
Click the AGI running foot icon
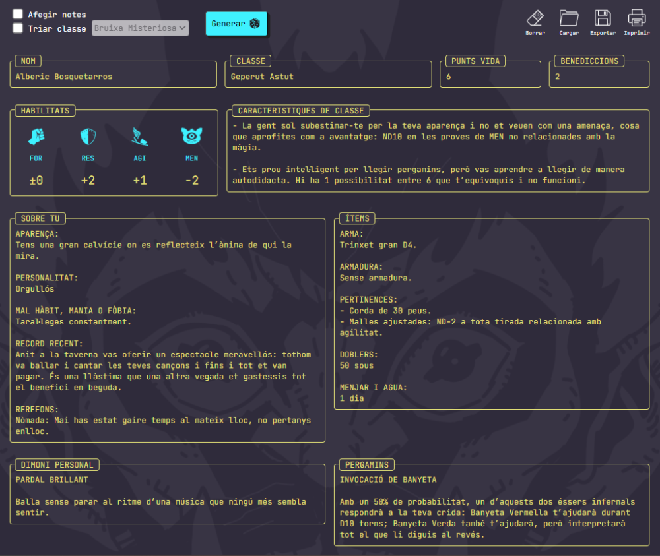(140, 137)
